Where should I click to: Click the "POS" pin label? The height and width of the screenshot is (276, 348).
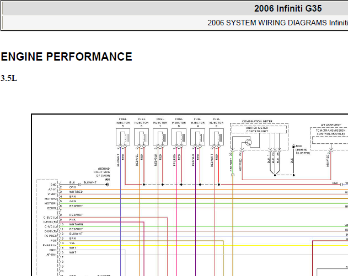(53, 241)
